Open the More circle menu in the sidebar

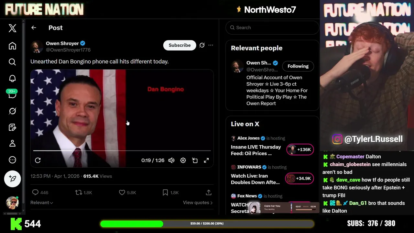point(12,160)
